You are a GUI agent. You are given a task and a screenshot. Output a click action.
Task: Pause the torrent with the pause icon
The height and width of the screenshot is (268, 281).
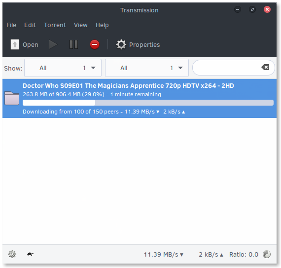pos(73,44)
